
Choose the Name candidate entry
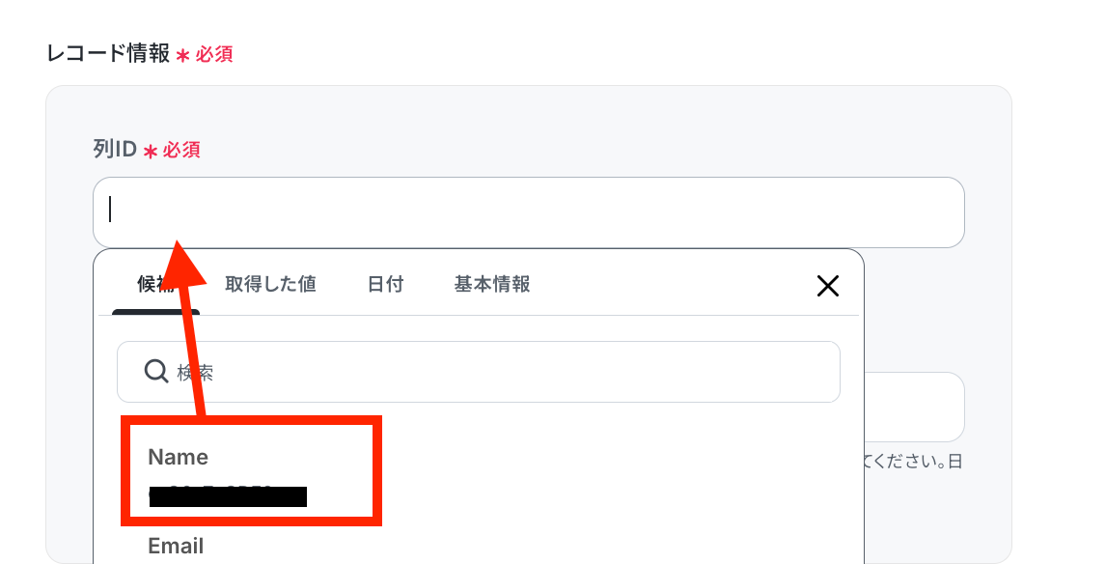pos(252,471)
